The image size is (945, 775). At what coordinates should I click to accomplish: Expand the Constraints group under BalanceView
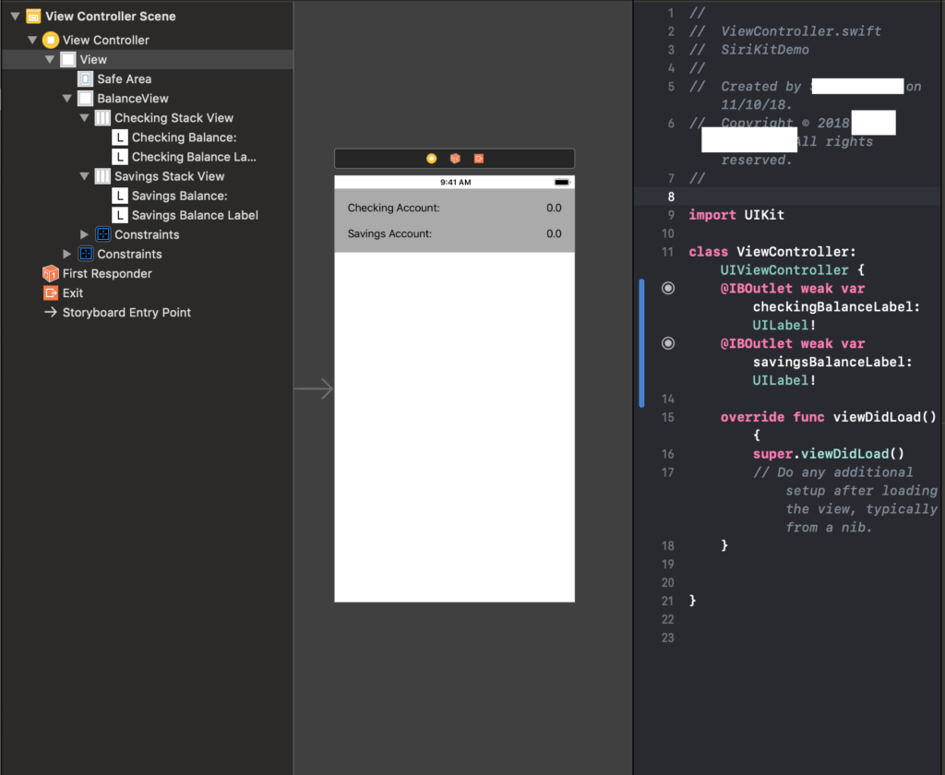[85, 234]
